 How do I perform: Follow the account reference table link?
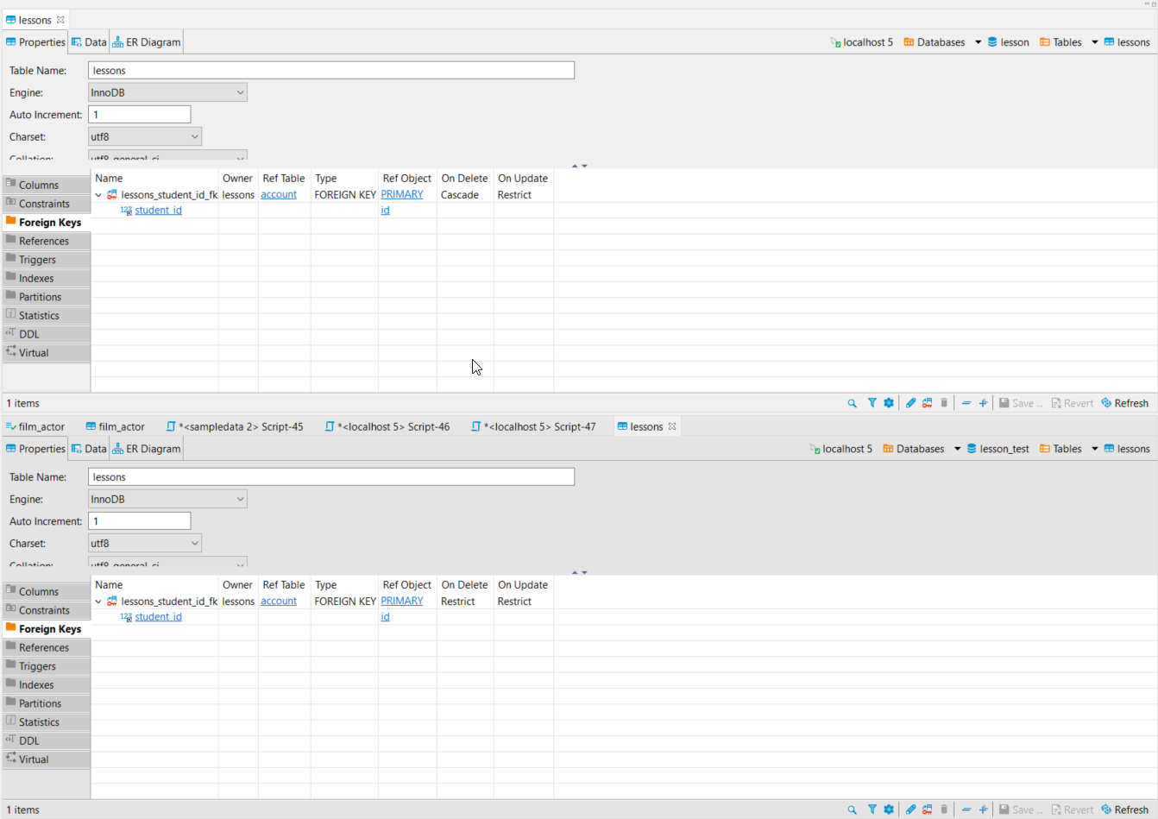pyautogui.click(x=278, y=193)
